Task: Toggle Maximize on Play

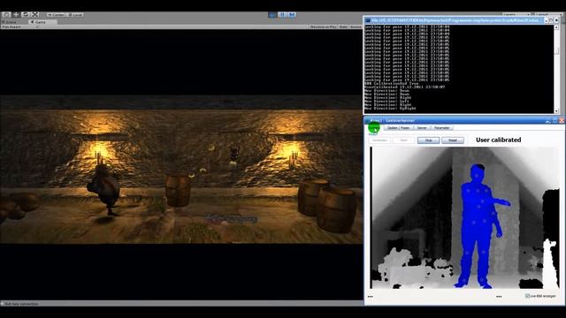Action: (323, 26)
